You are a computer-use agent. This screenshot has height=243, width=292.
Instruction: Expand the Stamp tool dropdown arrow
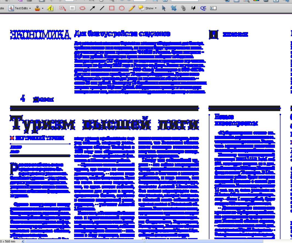[x=43, y=9]
